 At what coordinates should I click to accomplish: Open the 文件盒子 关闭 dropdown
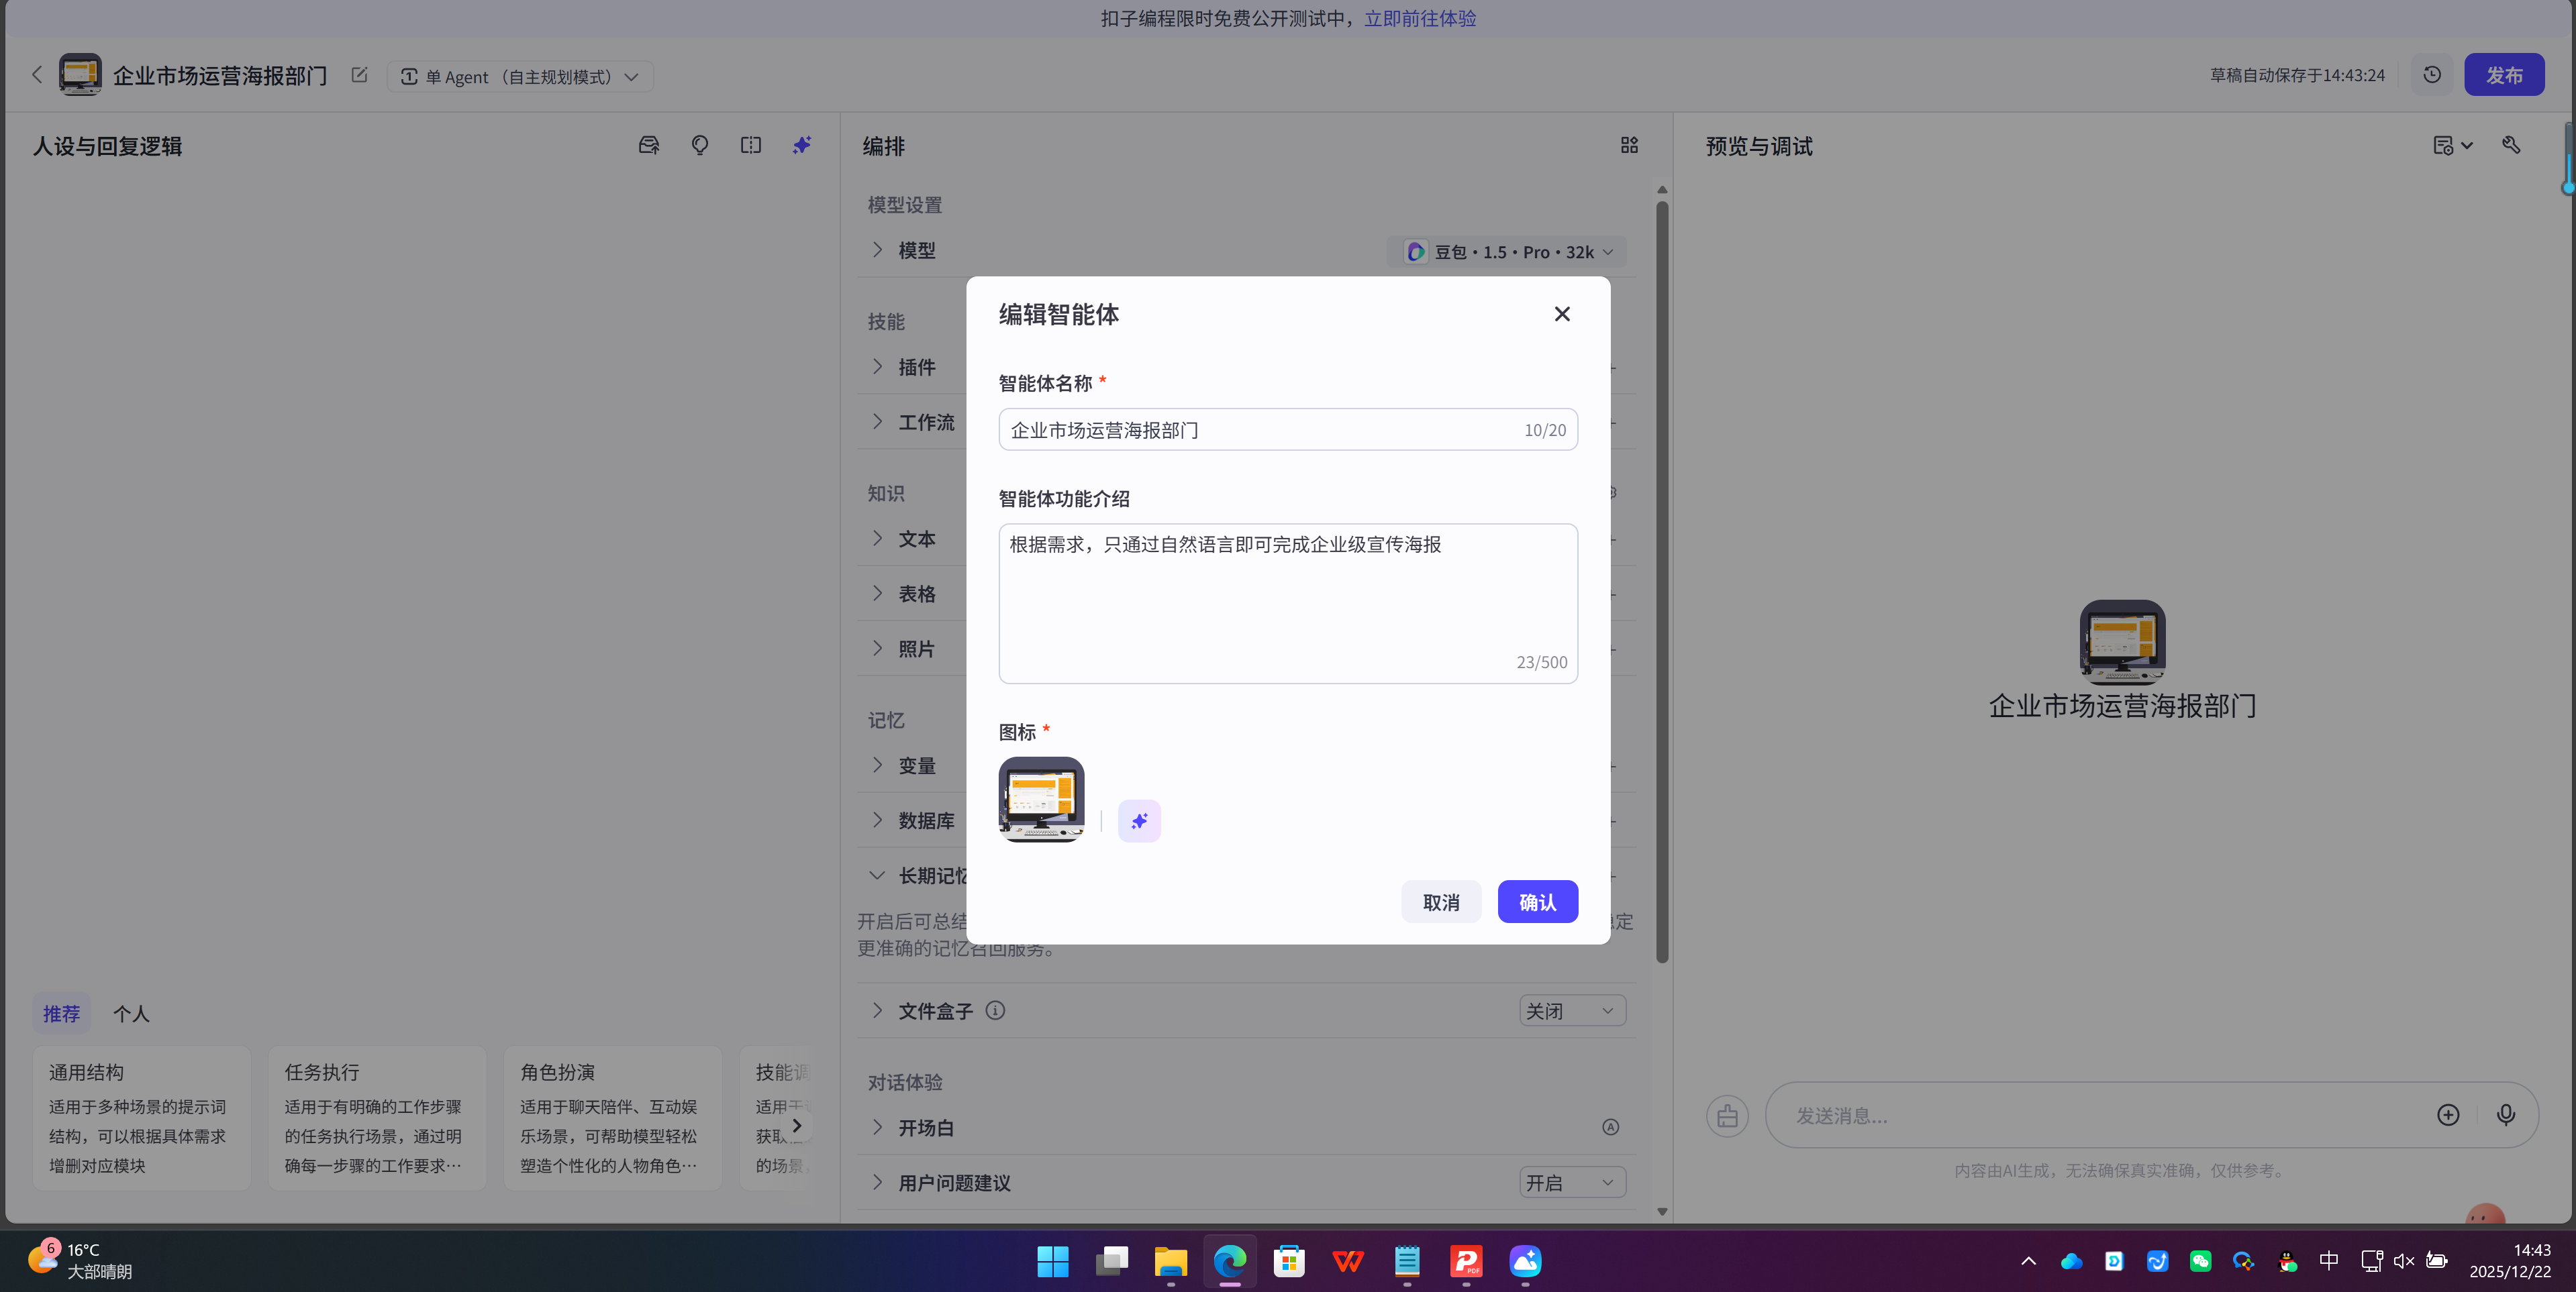[x=1571, y=1010]
